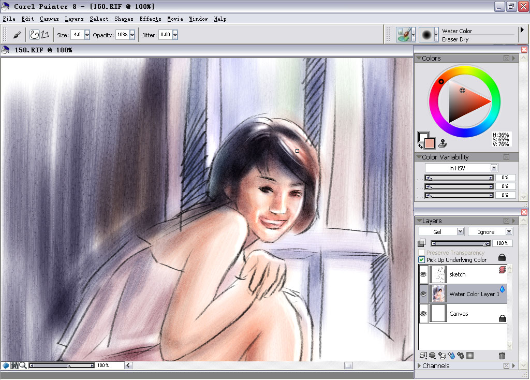Click the New Liquid Ink Layer icon
530x380 pixels.
(460, 355)
